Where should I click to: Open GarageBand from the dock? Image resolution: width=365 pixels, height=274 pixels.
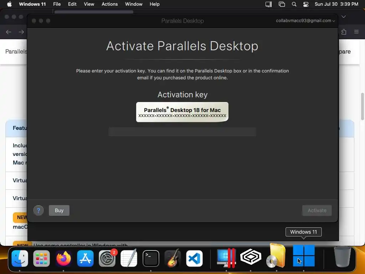[x=173, y=258]
